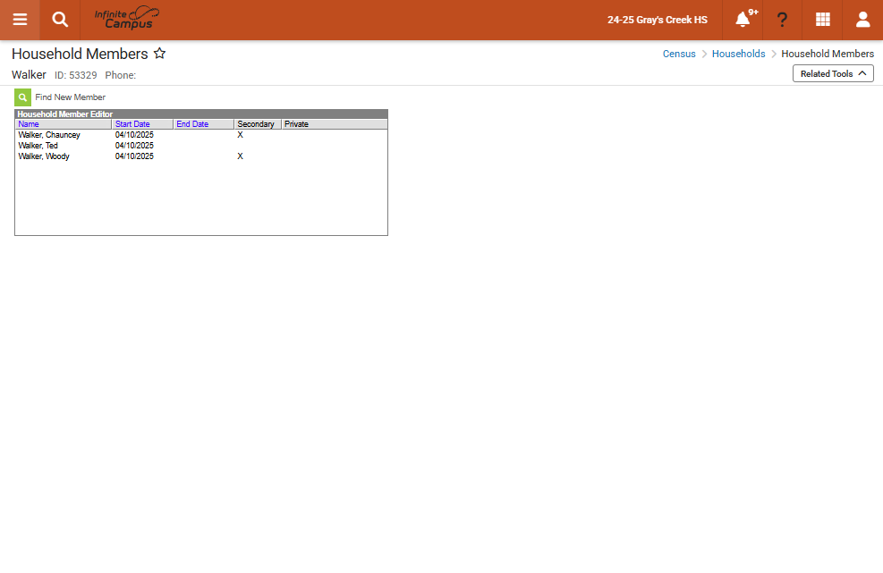The height and width of the screenshot is (573, 883).
Task: Click the household ID 53329 text
Action: click(75, 75)
